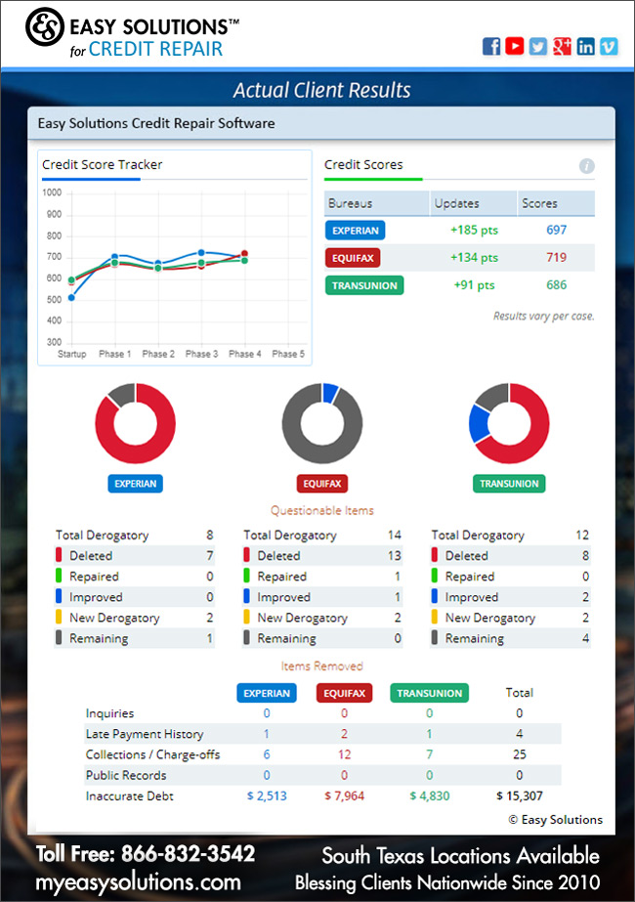Screen dimensions: 635x902
Task: Click the Public Records row label
Action: 126,775
